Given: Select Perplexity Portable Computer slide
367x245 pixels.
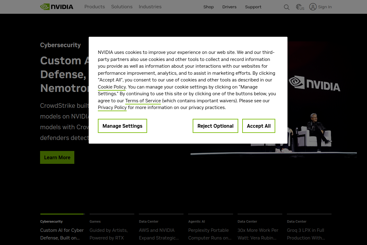Looking at the screenshot, I should tap(210, 227).
